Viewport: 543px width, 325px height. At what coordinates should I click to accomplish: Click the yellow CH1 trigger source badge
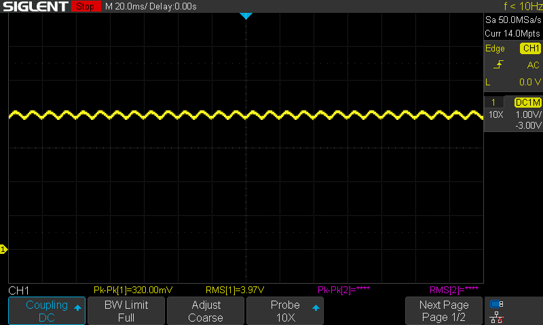pyautogui.click(x=530, y=49)
